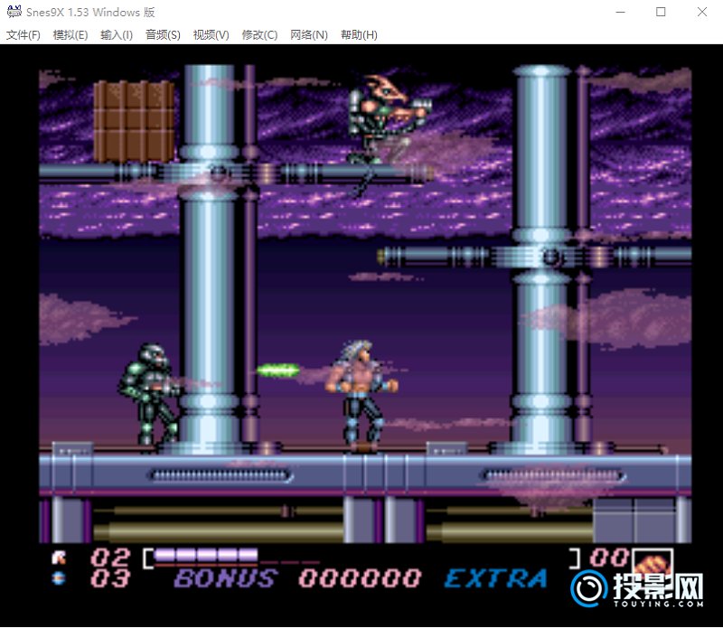This screenshot has height=628, width=723.
Task: Click the brown crate on upper platform
Action: (x=134, y=121)
